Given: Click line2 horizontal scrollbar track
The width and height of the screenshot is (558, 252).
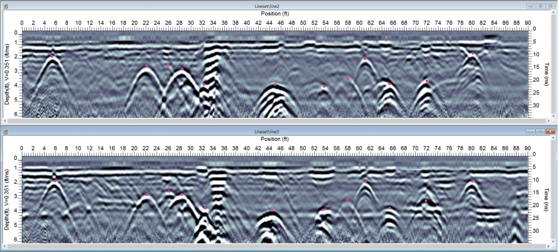Looking at the screenshot, I should [277, 121].
